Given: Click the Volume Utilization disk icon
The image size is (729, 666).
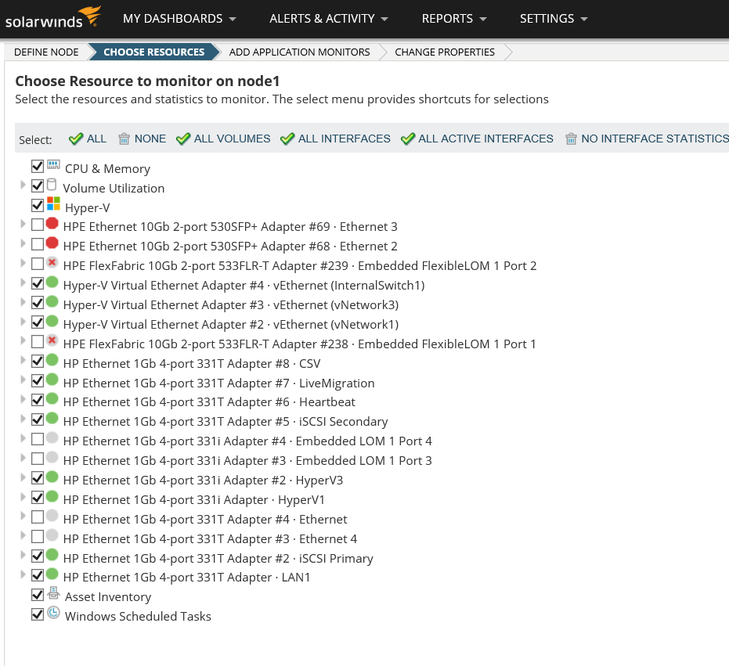Looking at the screenshot, I should click(52, 185).
